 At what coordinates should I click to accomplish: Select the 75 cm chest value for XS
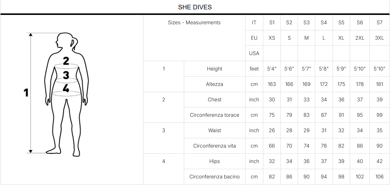point(272,115)
